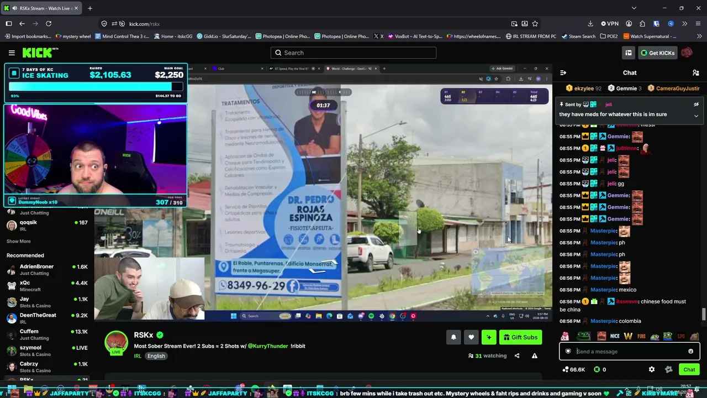Viewport: 707px width, 398px height.
Task: Click the IRL category link under title
Action: (138, 356)
